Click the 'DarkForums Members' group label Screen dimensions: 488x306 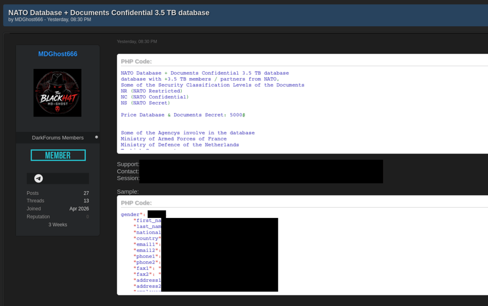(58, 138)
